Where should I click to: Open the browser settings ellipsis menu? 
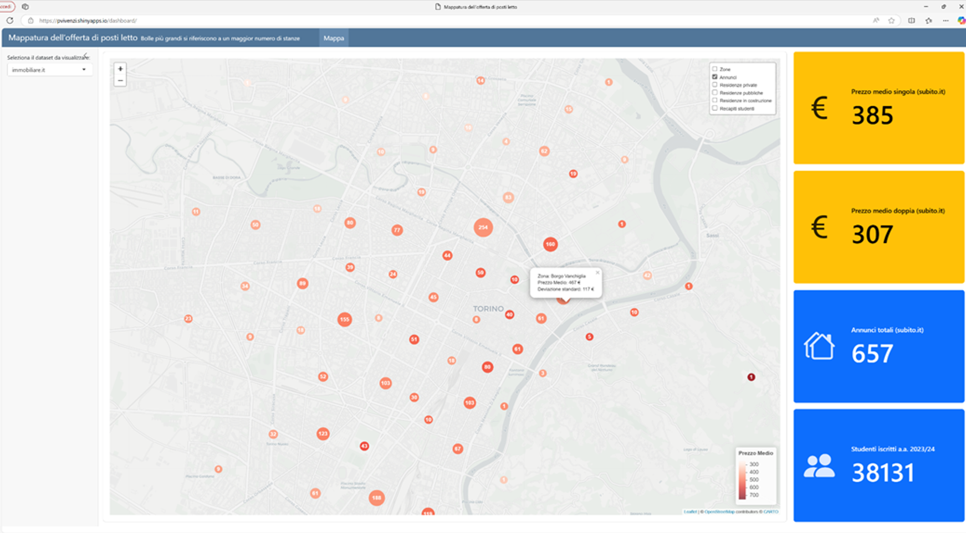pyautogui.click(x=945, y=20)
